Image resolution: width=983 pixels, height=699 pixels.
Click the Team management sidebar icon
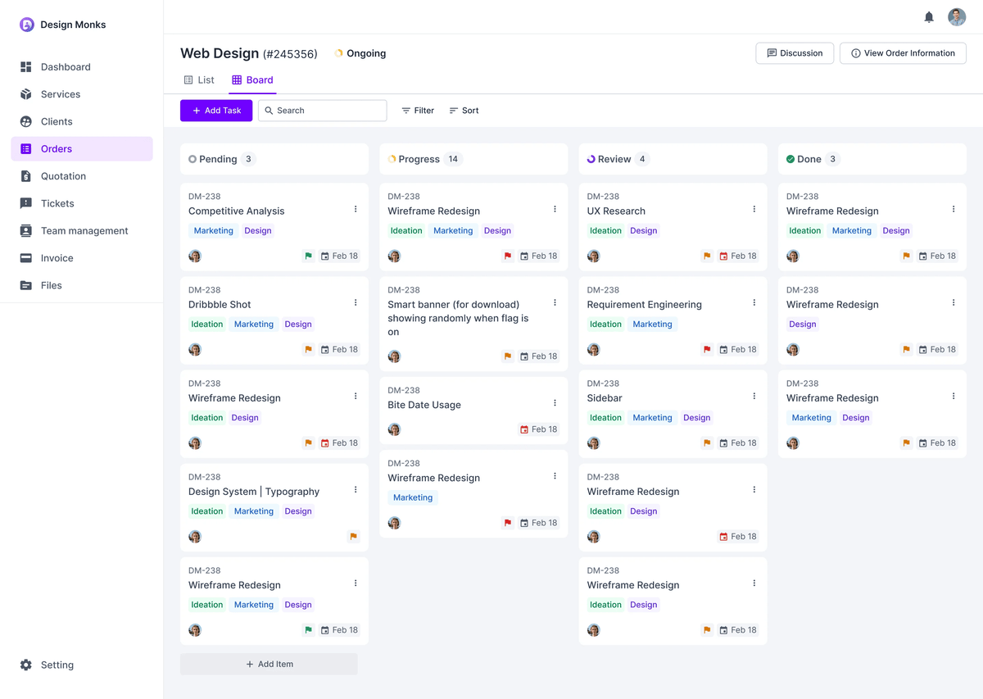(x=26, y=231)
